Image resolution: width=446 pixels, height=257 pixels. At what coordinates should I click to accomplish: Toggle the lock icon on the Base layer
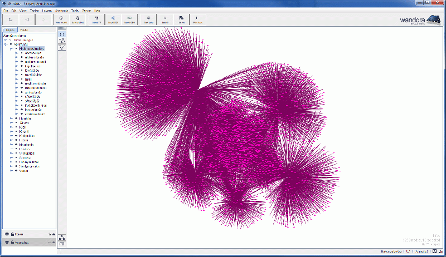(x=12, y=234)
